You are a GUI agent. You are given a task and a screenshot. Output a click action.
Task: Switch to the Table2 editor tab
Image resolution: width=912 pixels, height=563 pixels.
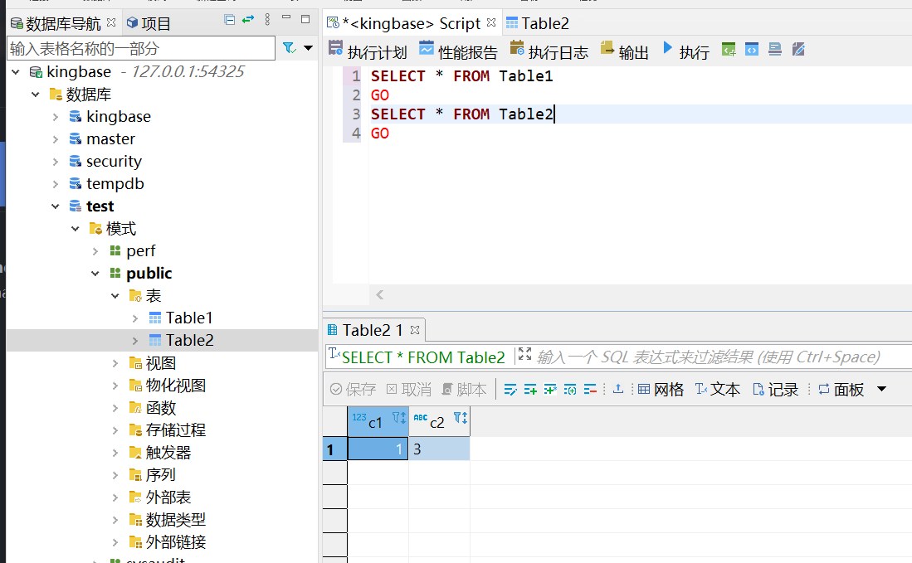(538, 23)
